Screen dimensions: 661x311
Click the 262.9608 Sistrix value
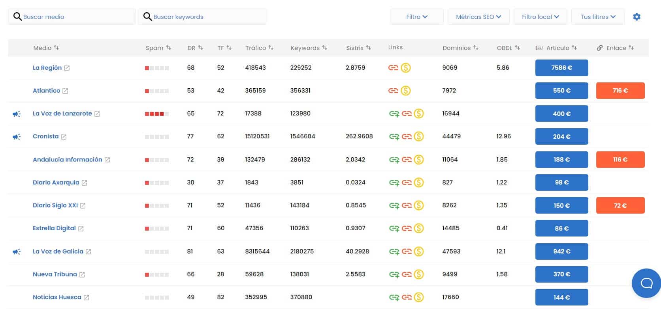pos(359,136)
